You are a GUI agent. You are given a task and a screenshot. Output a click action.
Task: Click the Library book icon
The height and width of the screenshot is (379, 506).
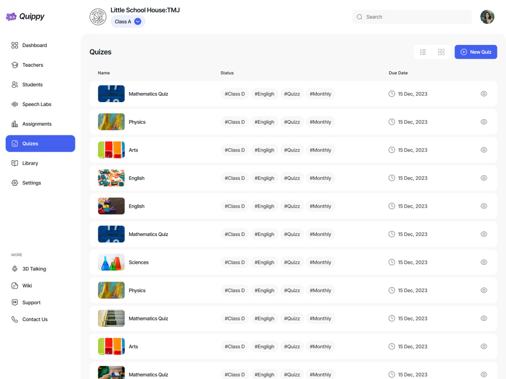point(15,163)
